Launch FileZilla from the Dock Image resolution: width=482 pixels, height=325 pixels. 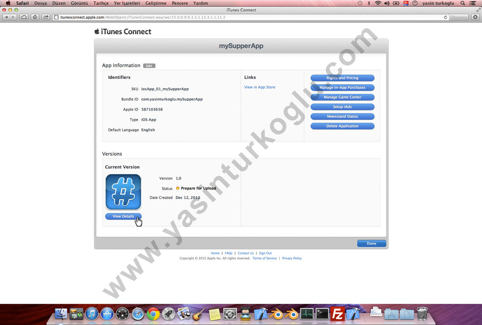(337, 314)
